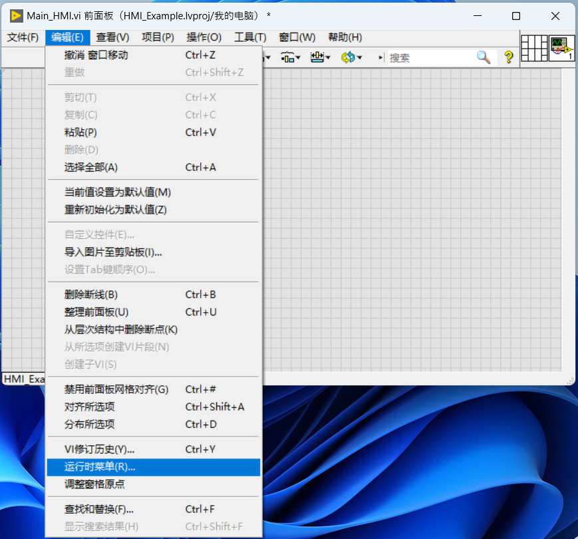This screenshot has width=578, height=539.
Task: Click the magnifier search icon
Action: (x=484, y=57)
